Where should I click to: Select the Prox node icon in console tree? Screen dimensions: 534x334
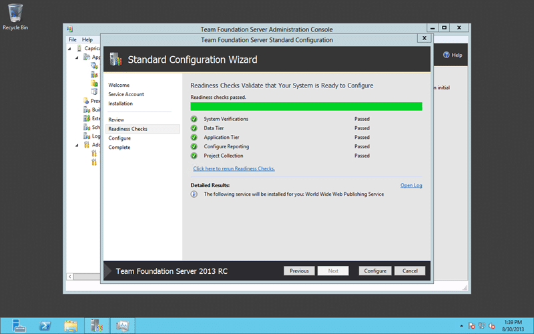(86, 101)
